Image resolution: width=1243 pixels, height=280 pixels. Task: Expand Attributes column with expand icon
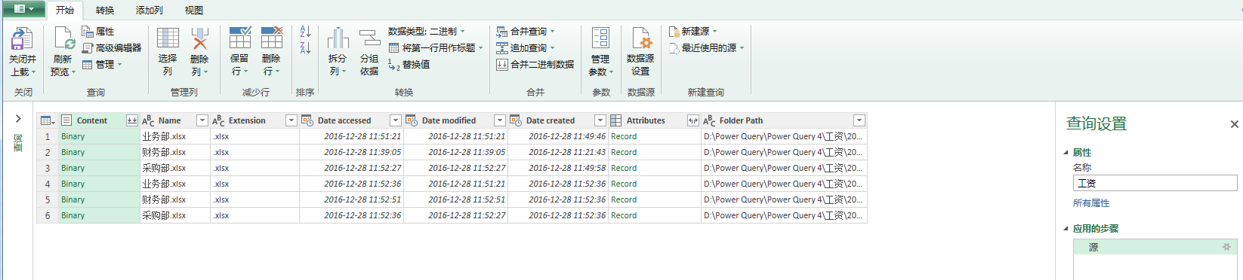coord(692,120)
